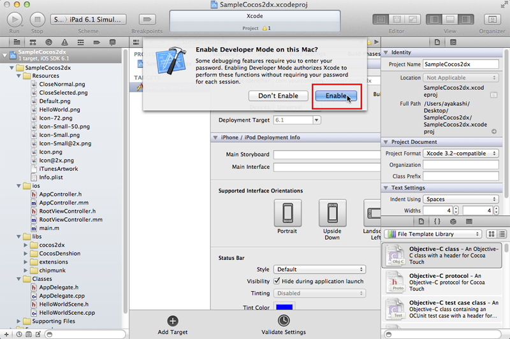Click the Add Target plus icon
Viewport: 510px width, 339px height.
point(173,321)
